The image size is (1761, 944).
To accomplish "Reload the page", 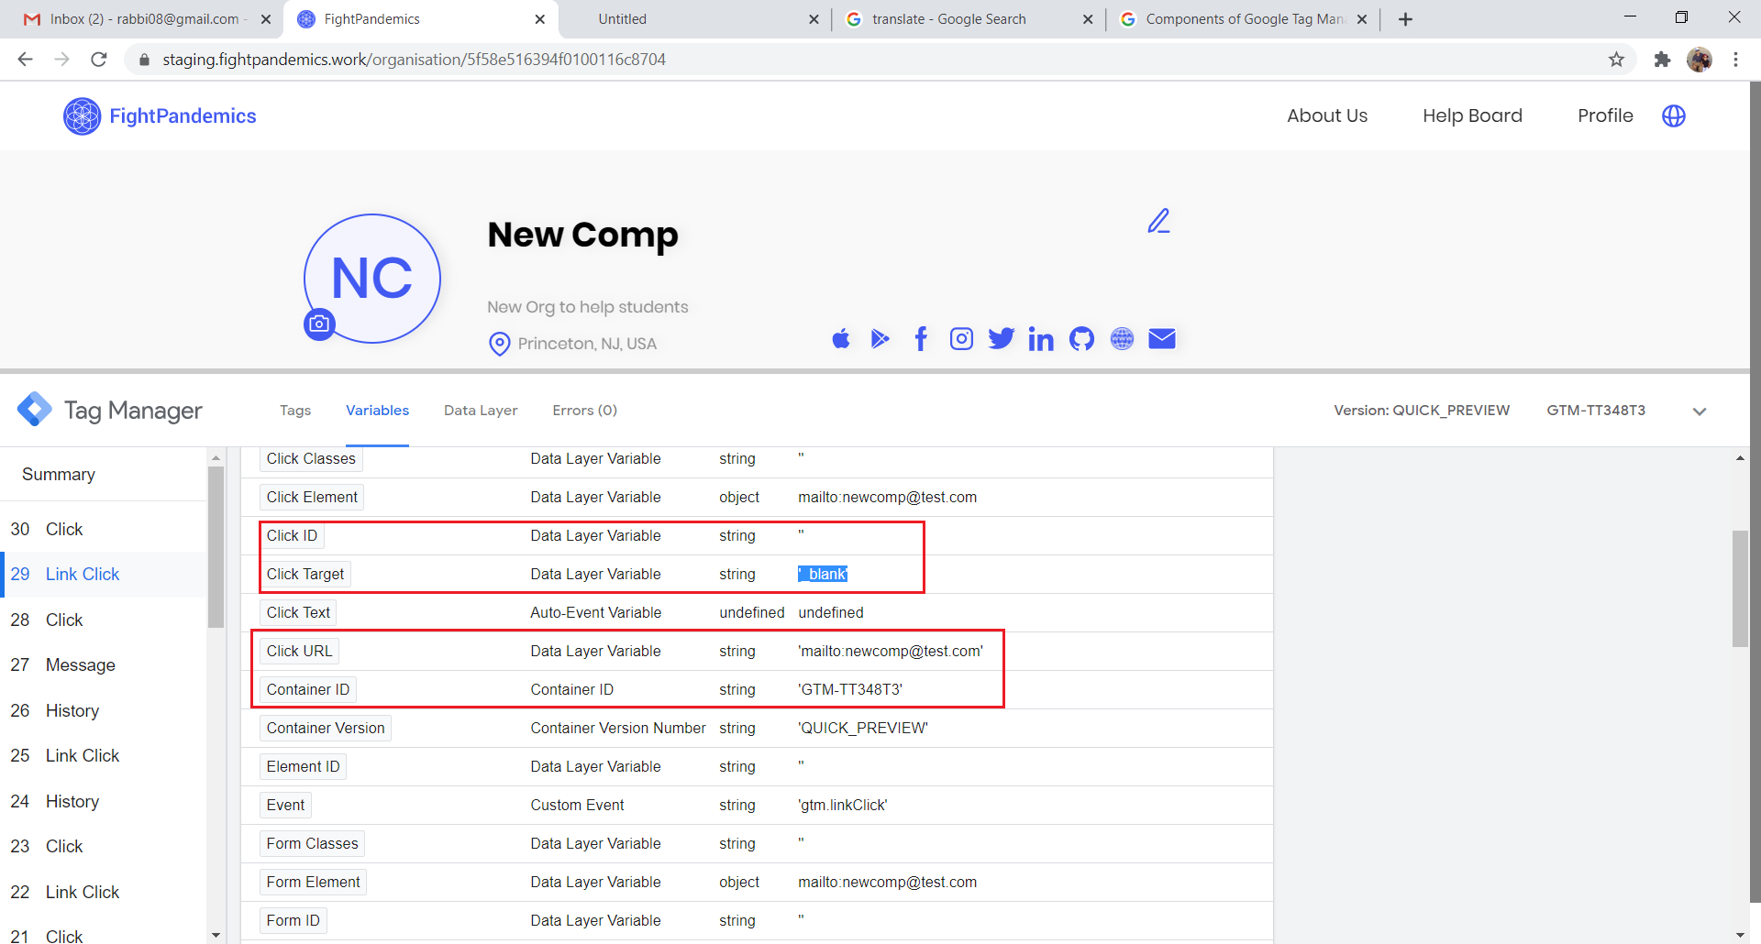I will (99, 60).
